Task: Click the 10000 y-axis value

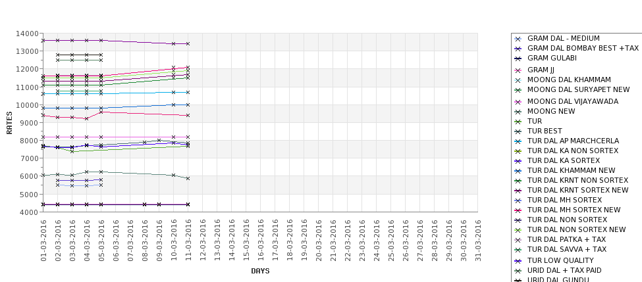Action: (x=28, y=105)
